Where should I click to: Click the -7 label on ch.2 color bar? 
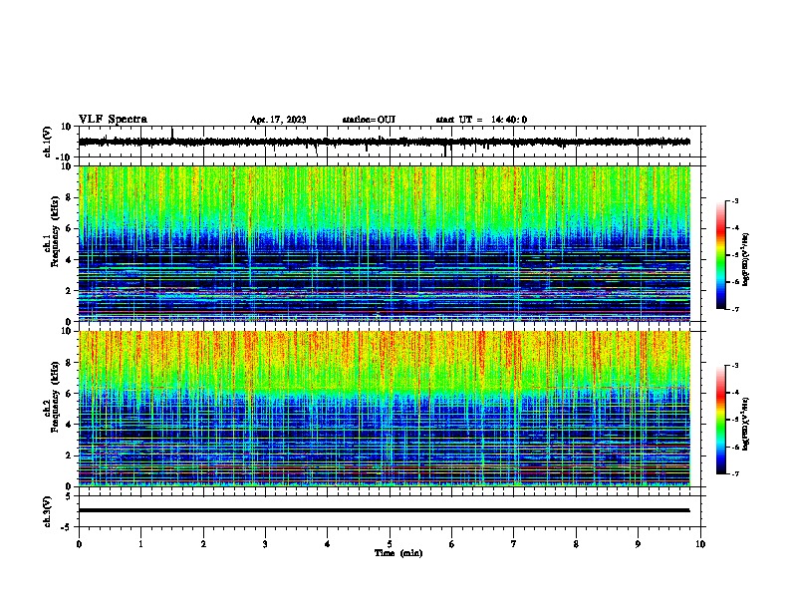[x=734, y=473]
